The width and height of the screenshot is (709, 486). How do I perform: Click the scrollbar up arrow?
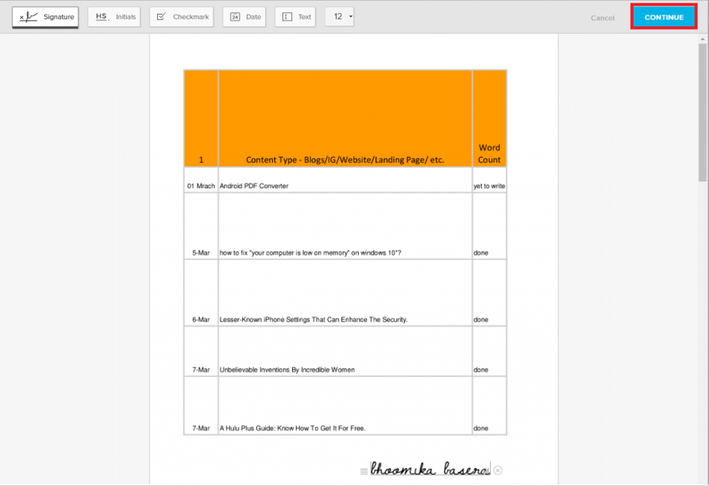pyautogui.click(x=702, y=39)
